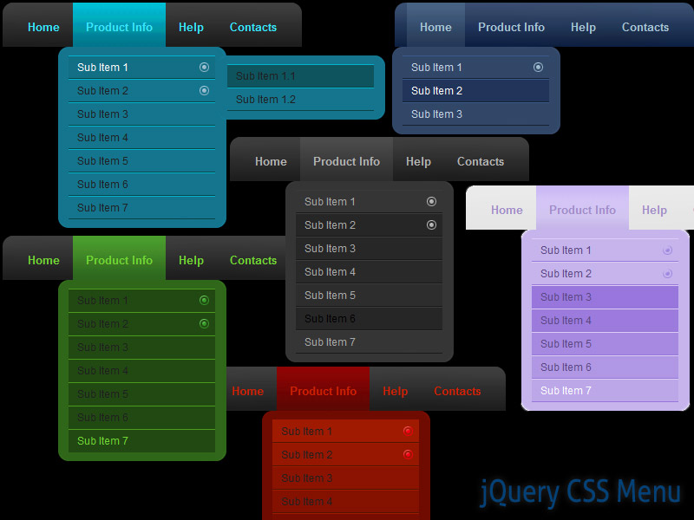
Task: Select Sub Item 1.2 in the teal submenu
Action: click(x=265, y=99)
